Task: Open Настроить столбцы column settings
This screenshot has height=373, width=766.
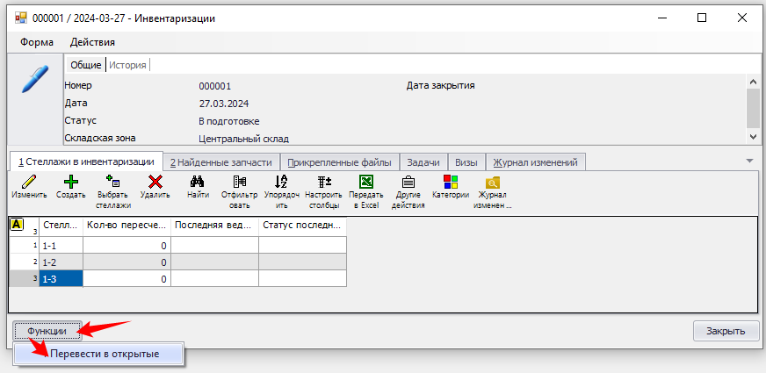Action: pyautogui.click(x=324, y=183)
